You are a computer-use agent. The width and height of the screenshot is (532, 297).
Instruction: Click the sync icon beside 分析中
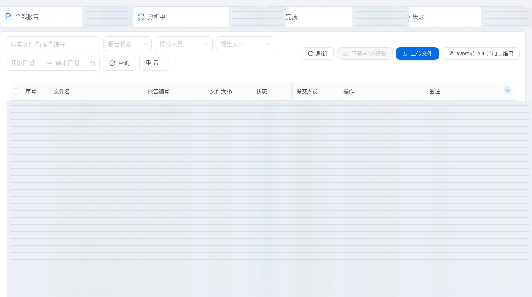141,17
